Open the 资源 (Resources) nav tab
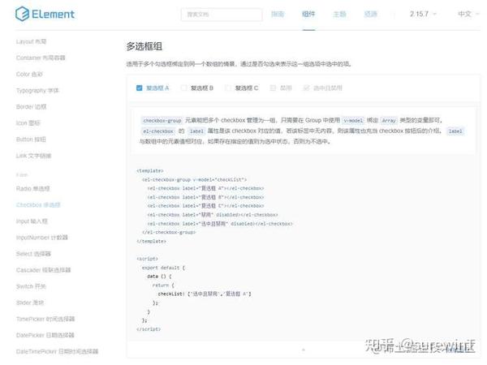 (371, 14)
